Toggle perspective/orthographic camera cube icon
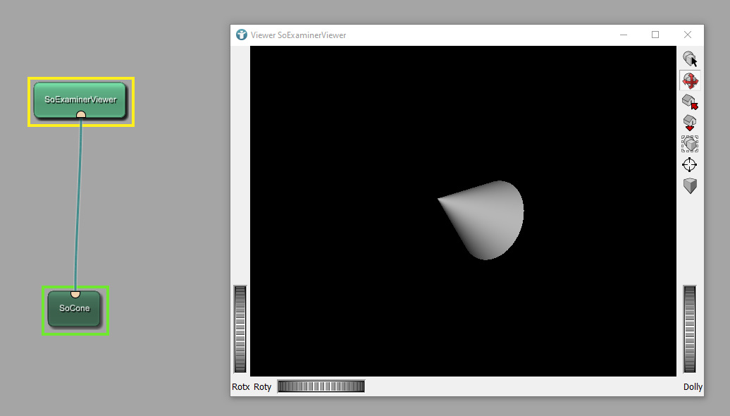The height and width of the screenshot is (416, 730). point(690,186)
